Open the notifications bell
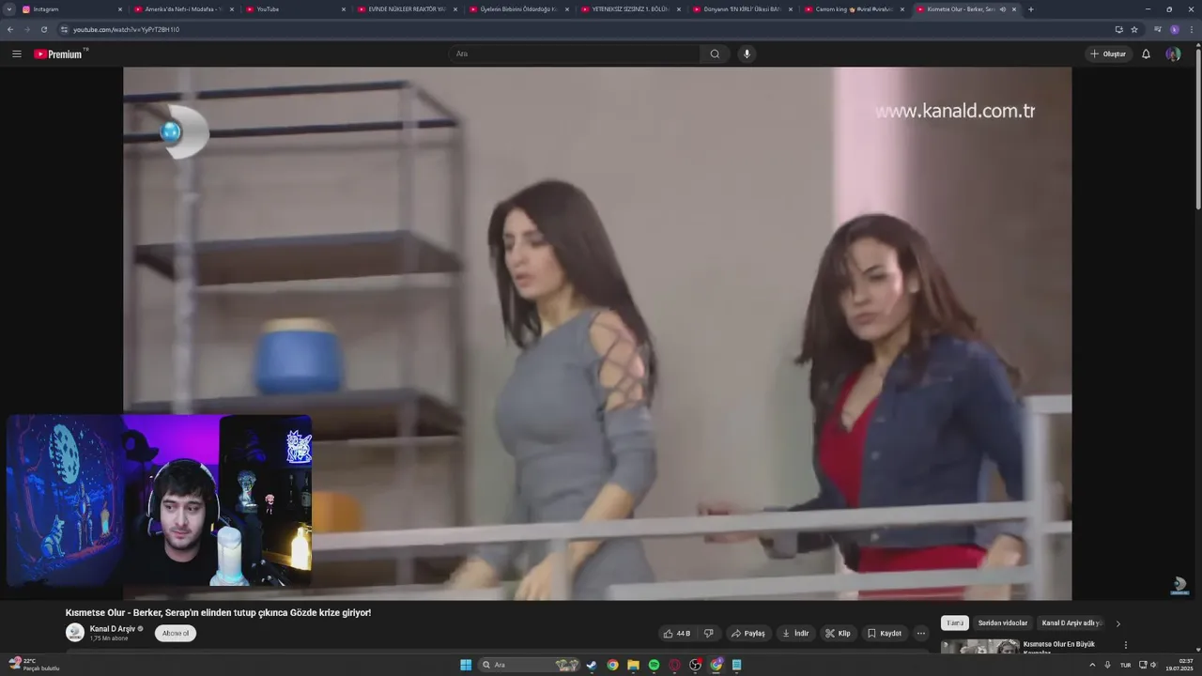Viewport: 1202px width, 676px height. click(1146, 54)
